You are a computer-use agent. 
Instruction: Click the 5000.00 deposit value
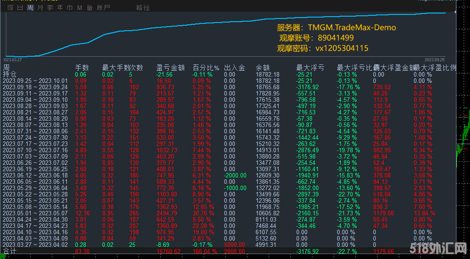[x=234, y=245]
